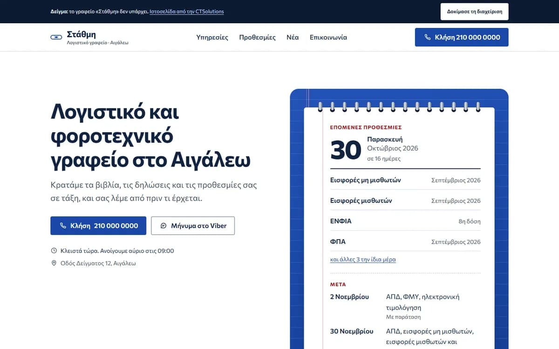
Task: Click the large date number 30
Action: tap(346, 150)
